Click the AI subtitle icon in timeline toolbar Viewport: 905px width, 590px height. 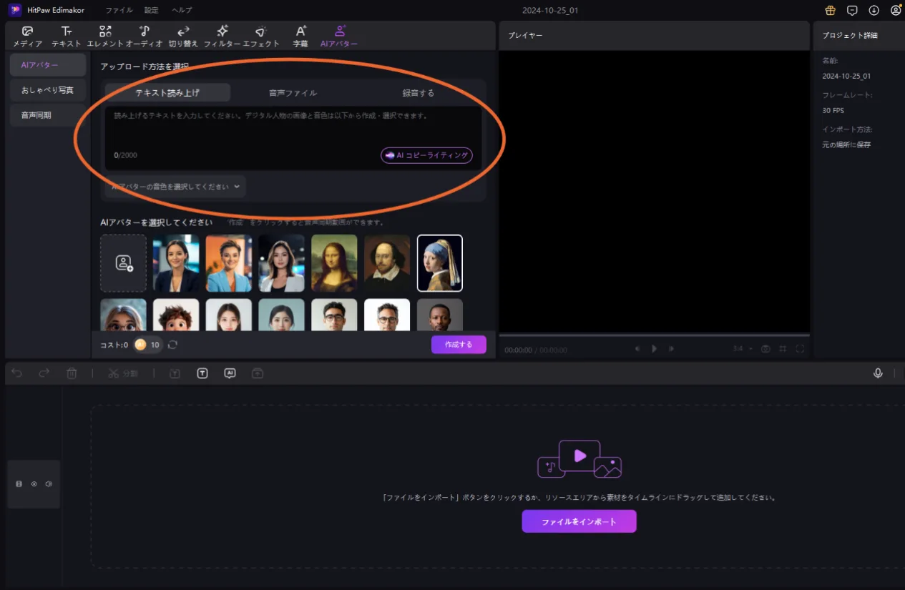tap(230, 373)
